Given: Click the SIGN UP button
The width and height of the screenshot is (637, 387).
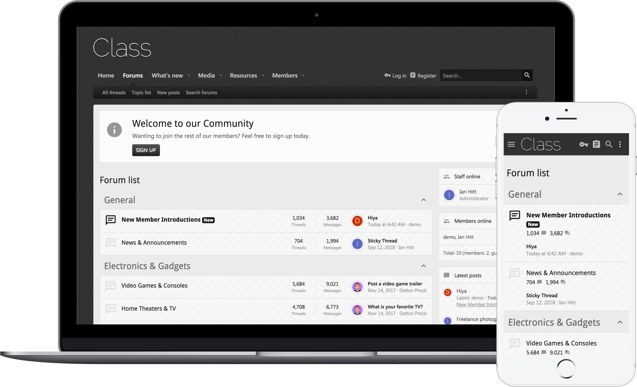Looking at the screenshot, I should click(146, 150).
